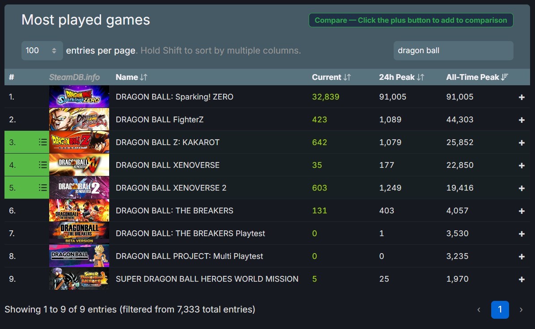This screenshot has height=329, width=535.
Task: Sort table by Current players column
Action: pos(331,77)
